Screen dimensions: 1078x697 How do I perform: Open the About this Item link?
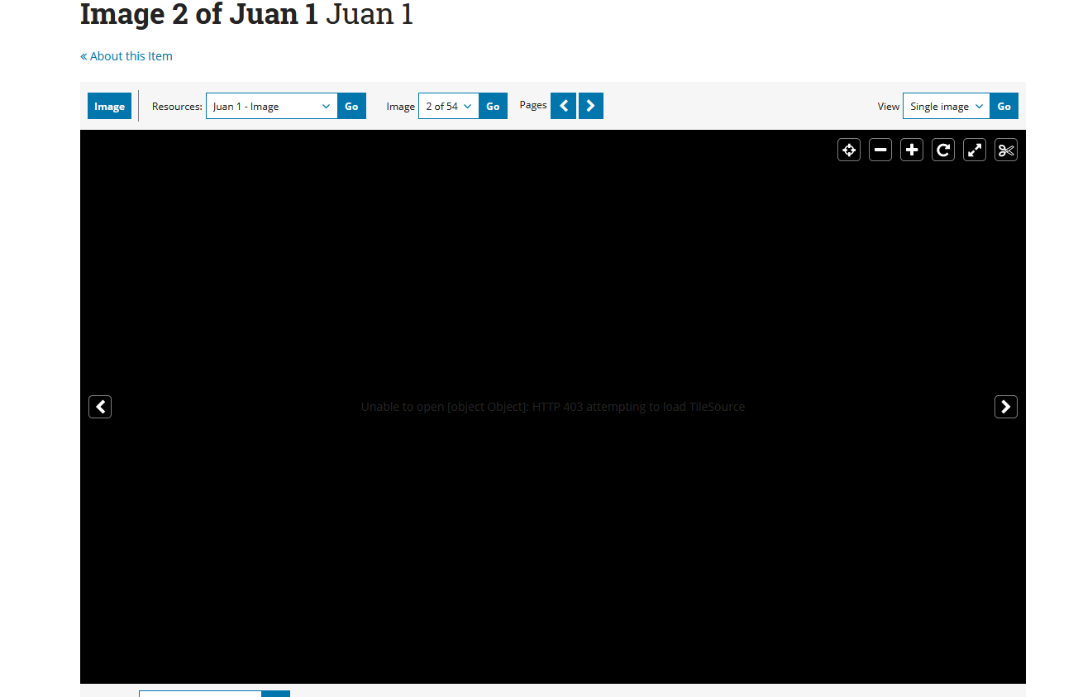pos(126,56)
